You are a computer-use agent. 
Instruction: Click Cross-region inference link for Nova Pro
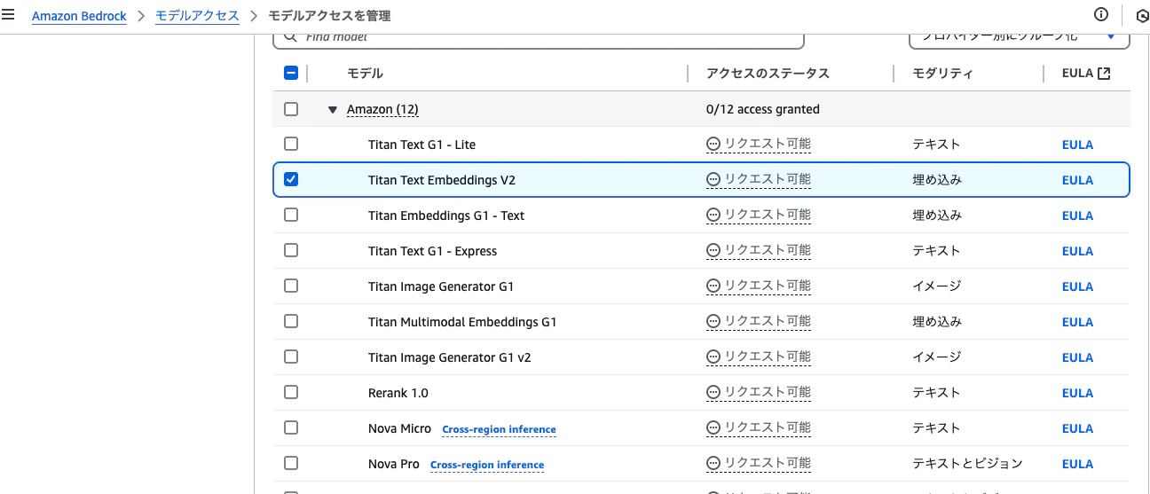pyautogui.click(x=487, y=465)
